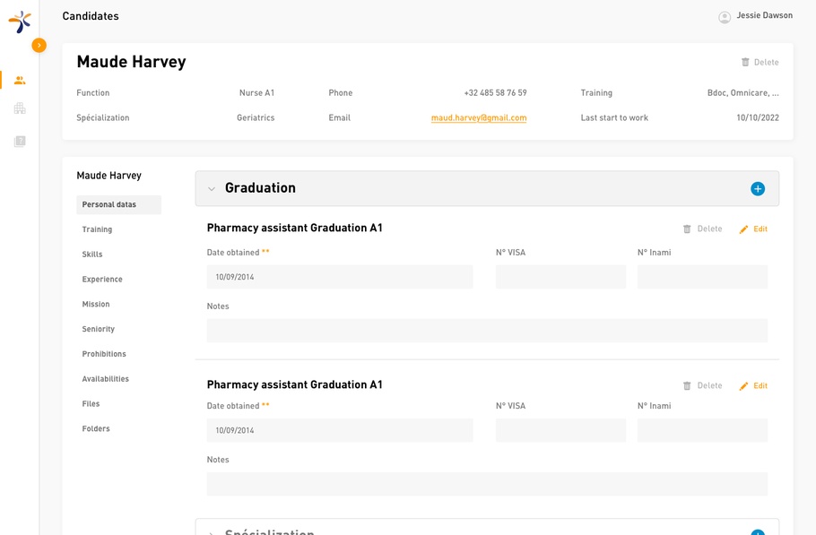The width and height of the screenshot is (816, 535).
Task: Click the first Date obtained field
Action: [x=340, y=277]
